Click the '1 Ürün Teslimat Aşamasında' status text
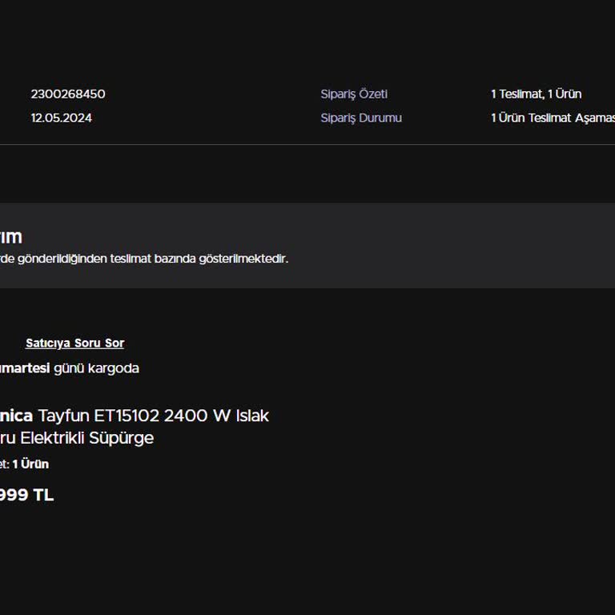 (553, 119)
